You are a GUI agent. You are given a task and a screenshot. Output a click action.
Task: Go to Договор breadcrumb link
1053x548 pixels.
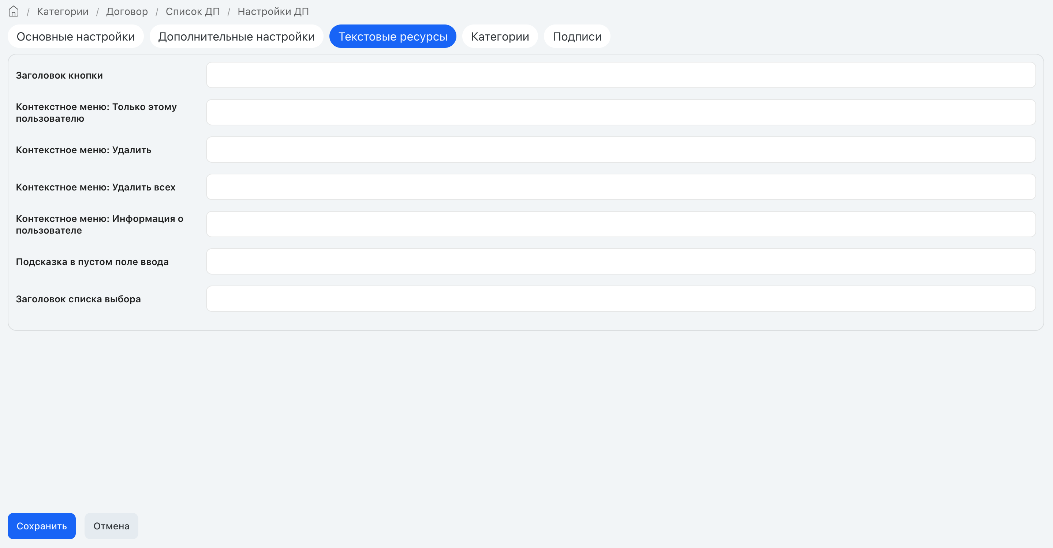point(127,11)
